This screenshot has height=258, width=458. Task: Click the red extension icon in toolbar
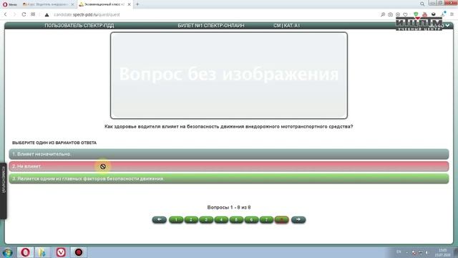(x=424, y=14)
